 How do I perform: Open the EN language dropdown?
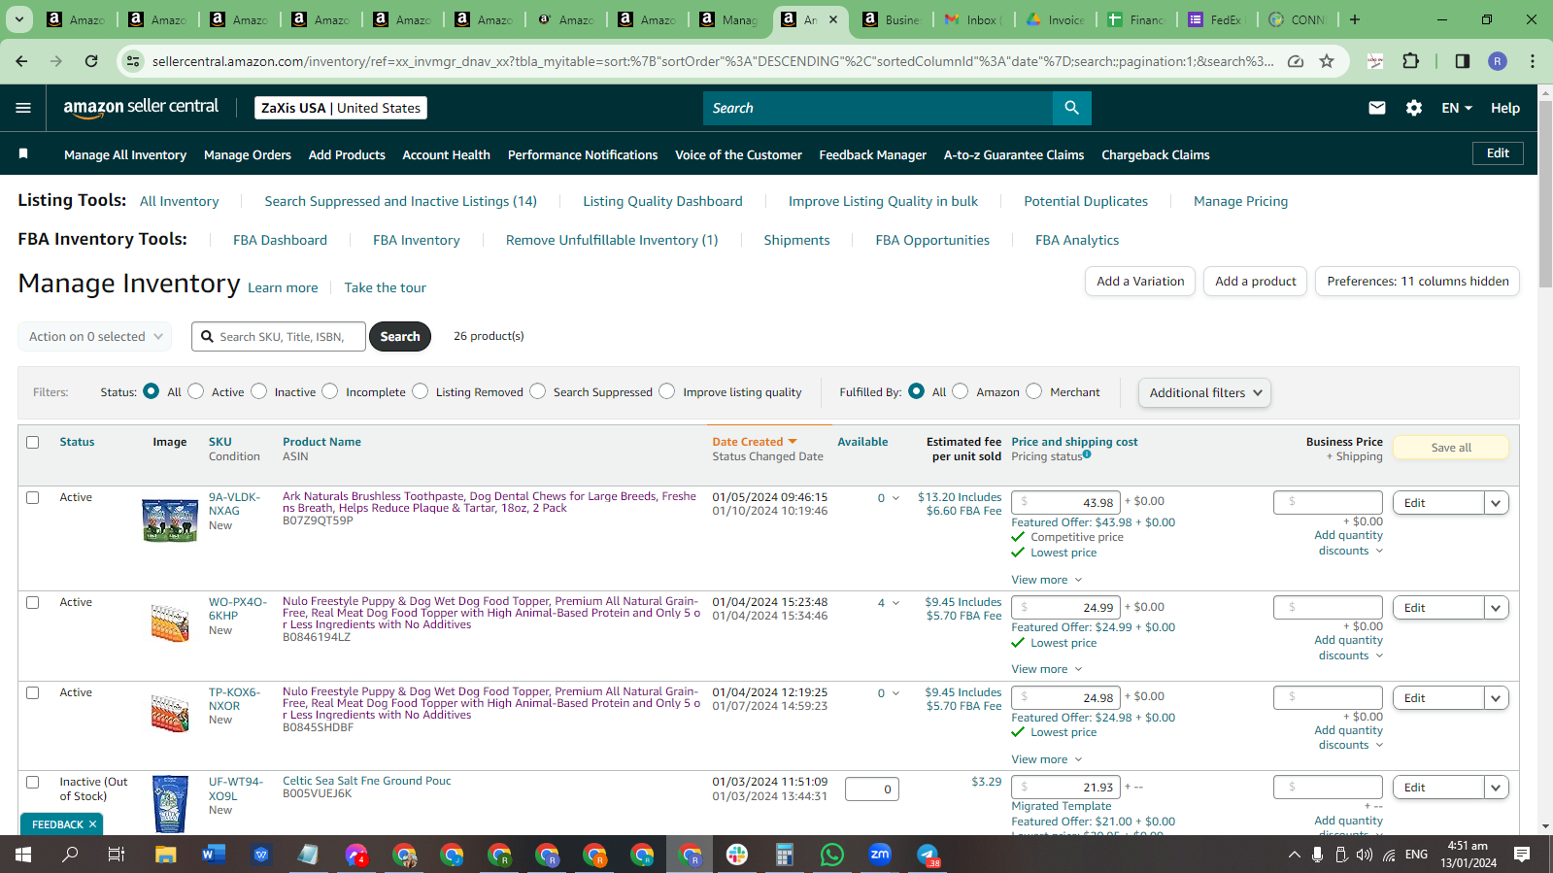(1457, 108)
